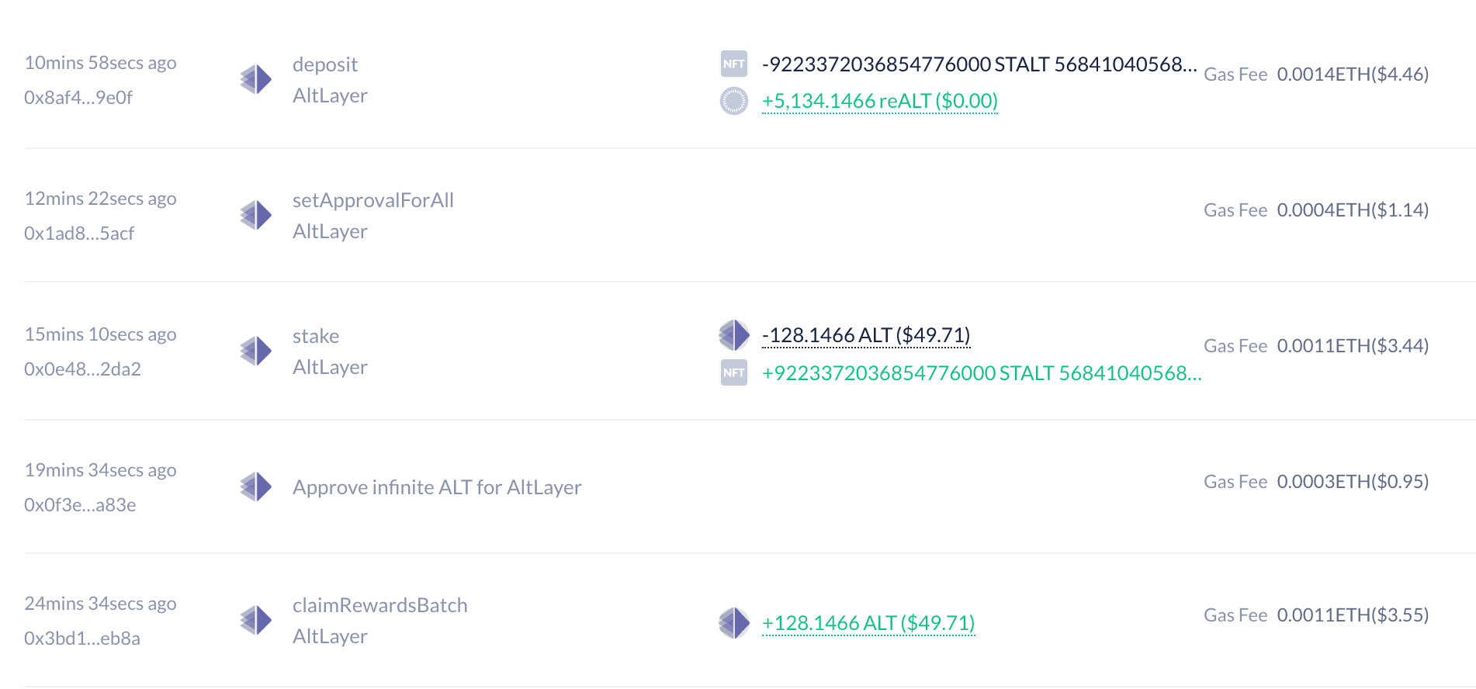Open the -128.1466 ALT ($49.71) link

(866, 335)
